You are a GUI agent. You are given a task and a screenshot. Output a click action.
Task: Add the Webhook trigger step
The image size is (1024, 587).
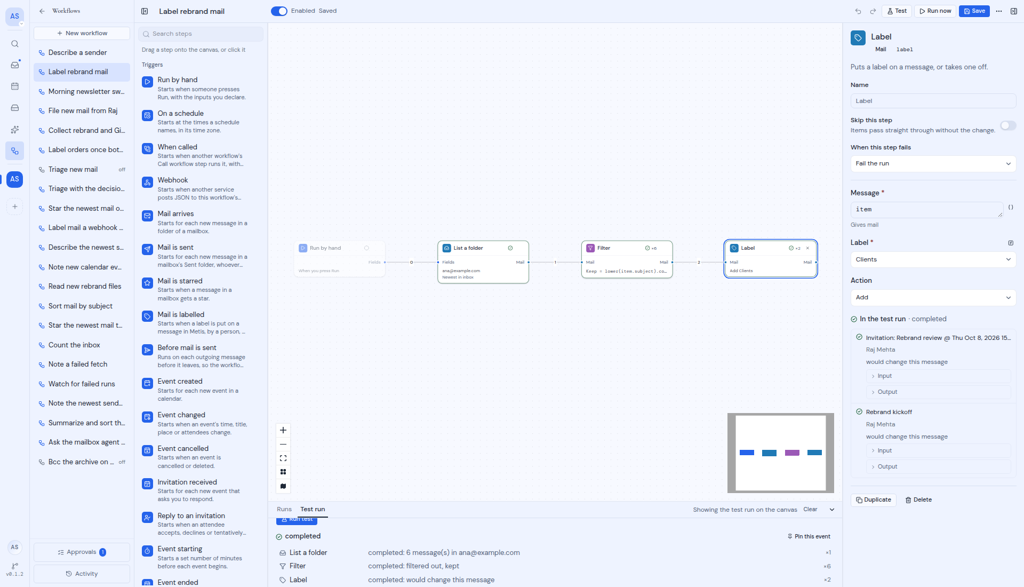click(x=200, y=188)
